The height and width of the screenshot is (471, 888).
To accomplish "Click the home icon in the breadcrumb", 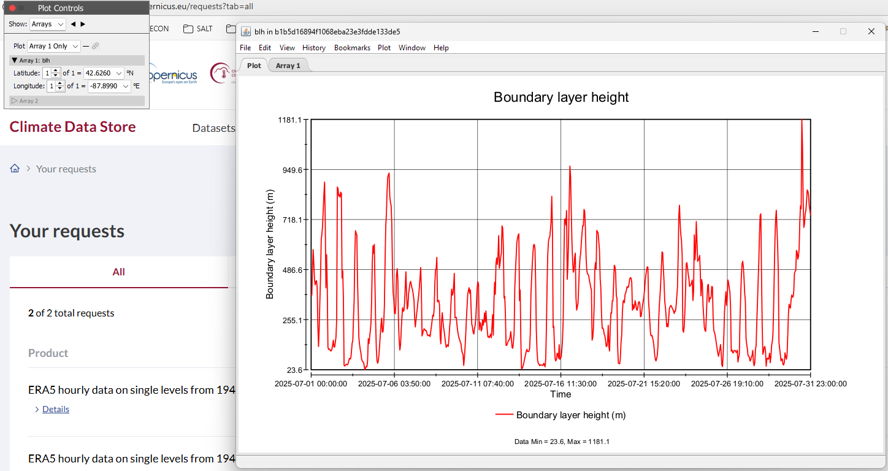I will [15, 169].
